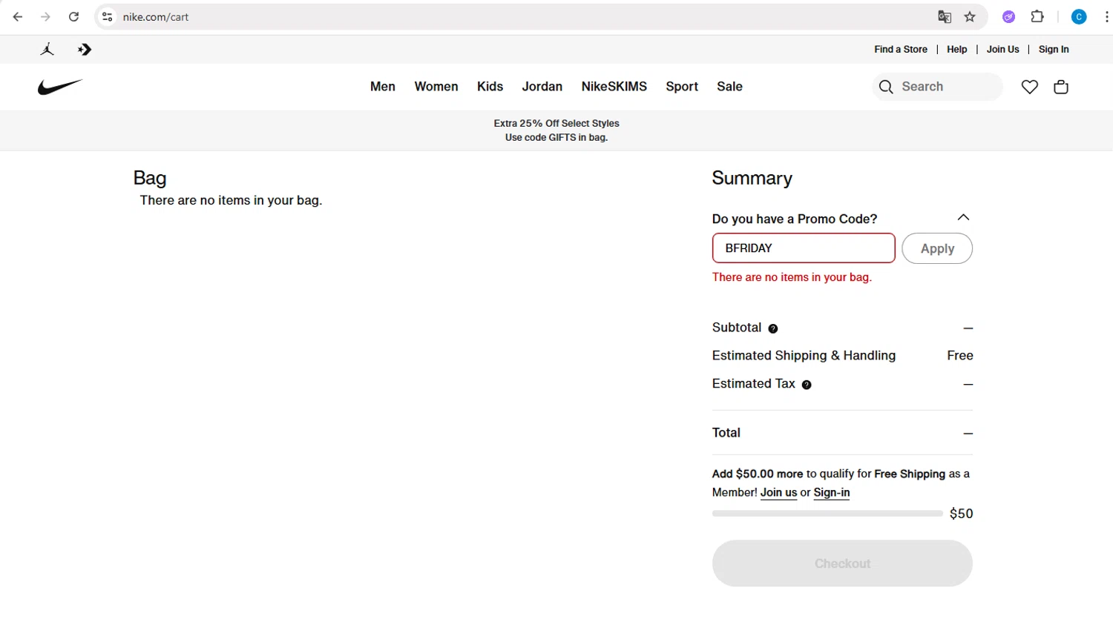Collapse the Promo Code section chevron
This screenshot has width=1113, height=636.
point(963,217)
